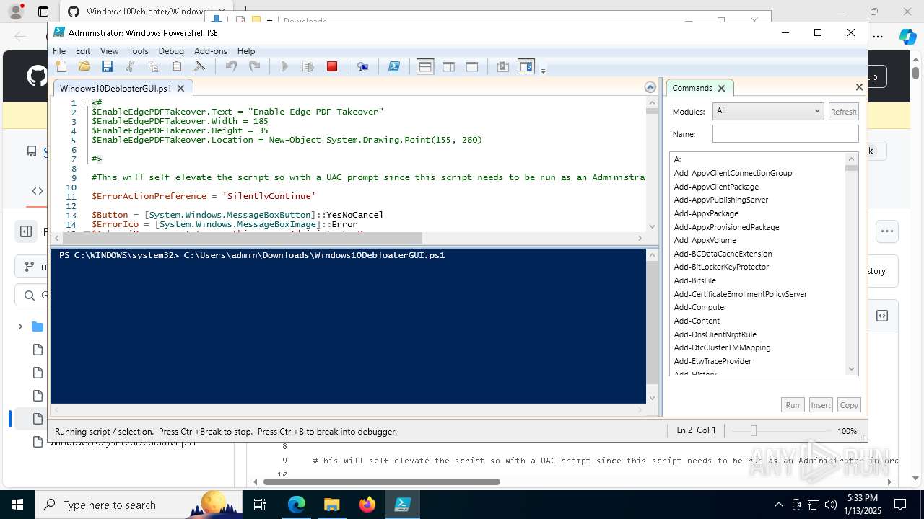Stop the running script with red square
The image size is (924, 519).
pyautogui.click(x=332, y=66)
